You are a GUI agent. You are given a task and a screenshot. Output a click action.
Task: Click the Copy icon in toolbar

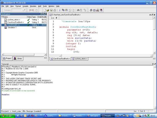point(63,10)
